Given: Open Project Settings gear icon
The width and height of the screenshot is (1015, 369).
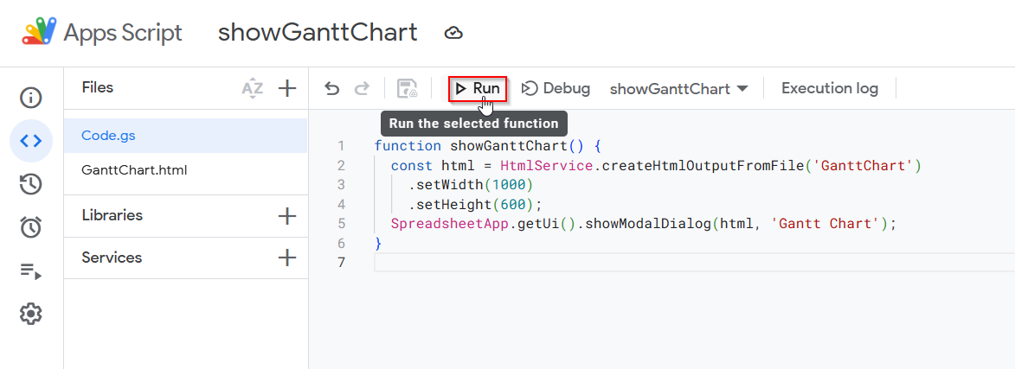Looking at the screenshot, I should tap(31, 314).
